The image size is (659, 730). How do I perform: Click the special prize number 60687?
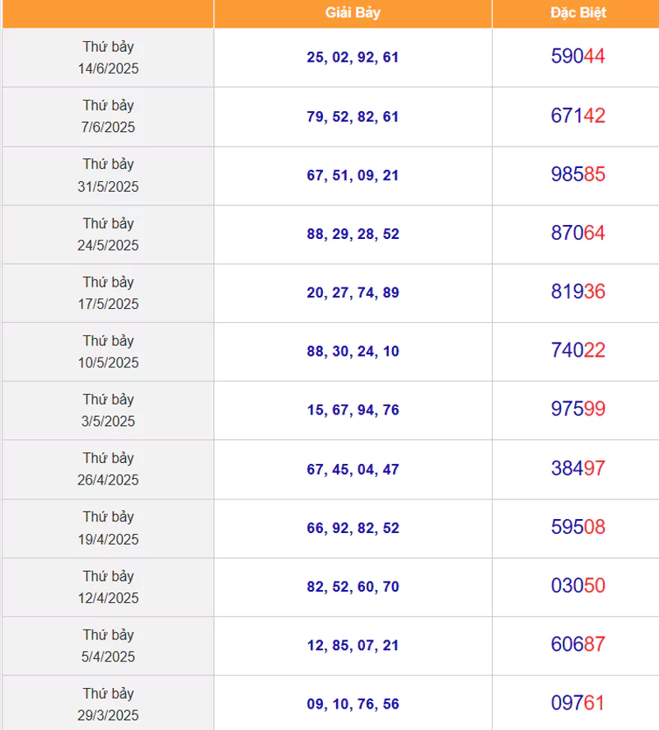coord(578,644)
